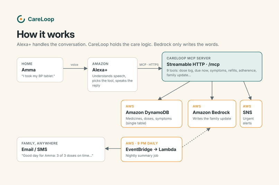The width and height of the screenshot is (279, 185).
Task: Click the "Streamable HTTP · /mcp" title
Action: [193, 64]
